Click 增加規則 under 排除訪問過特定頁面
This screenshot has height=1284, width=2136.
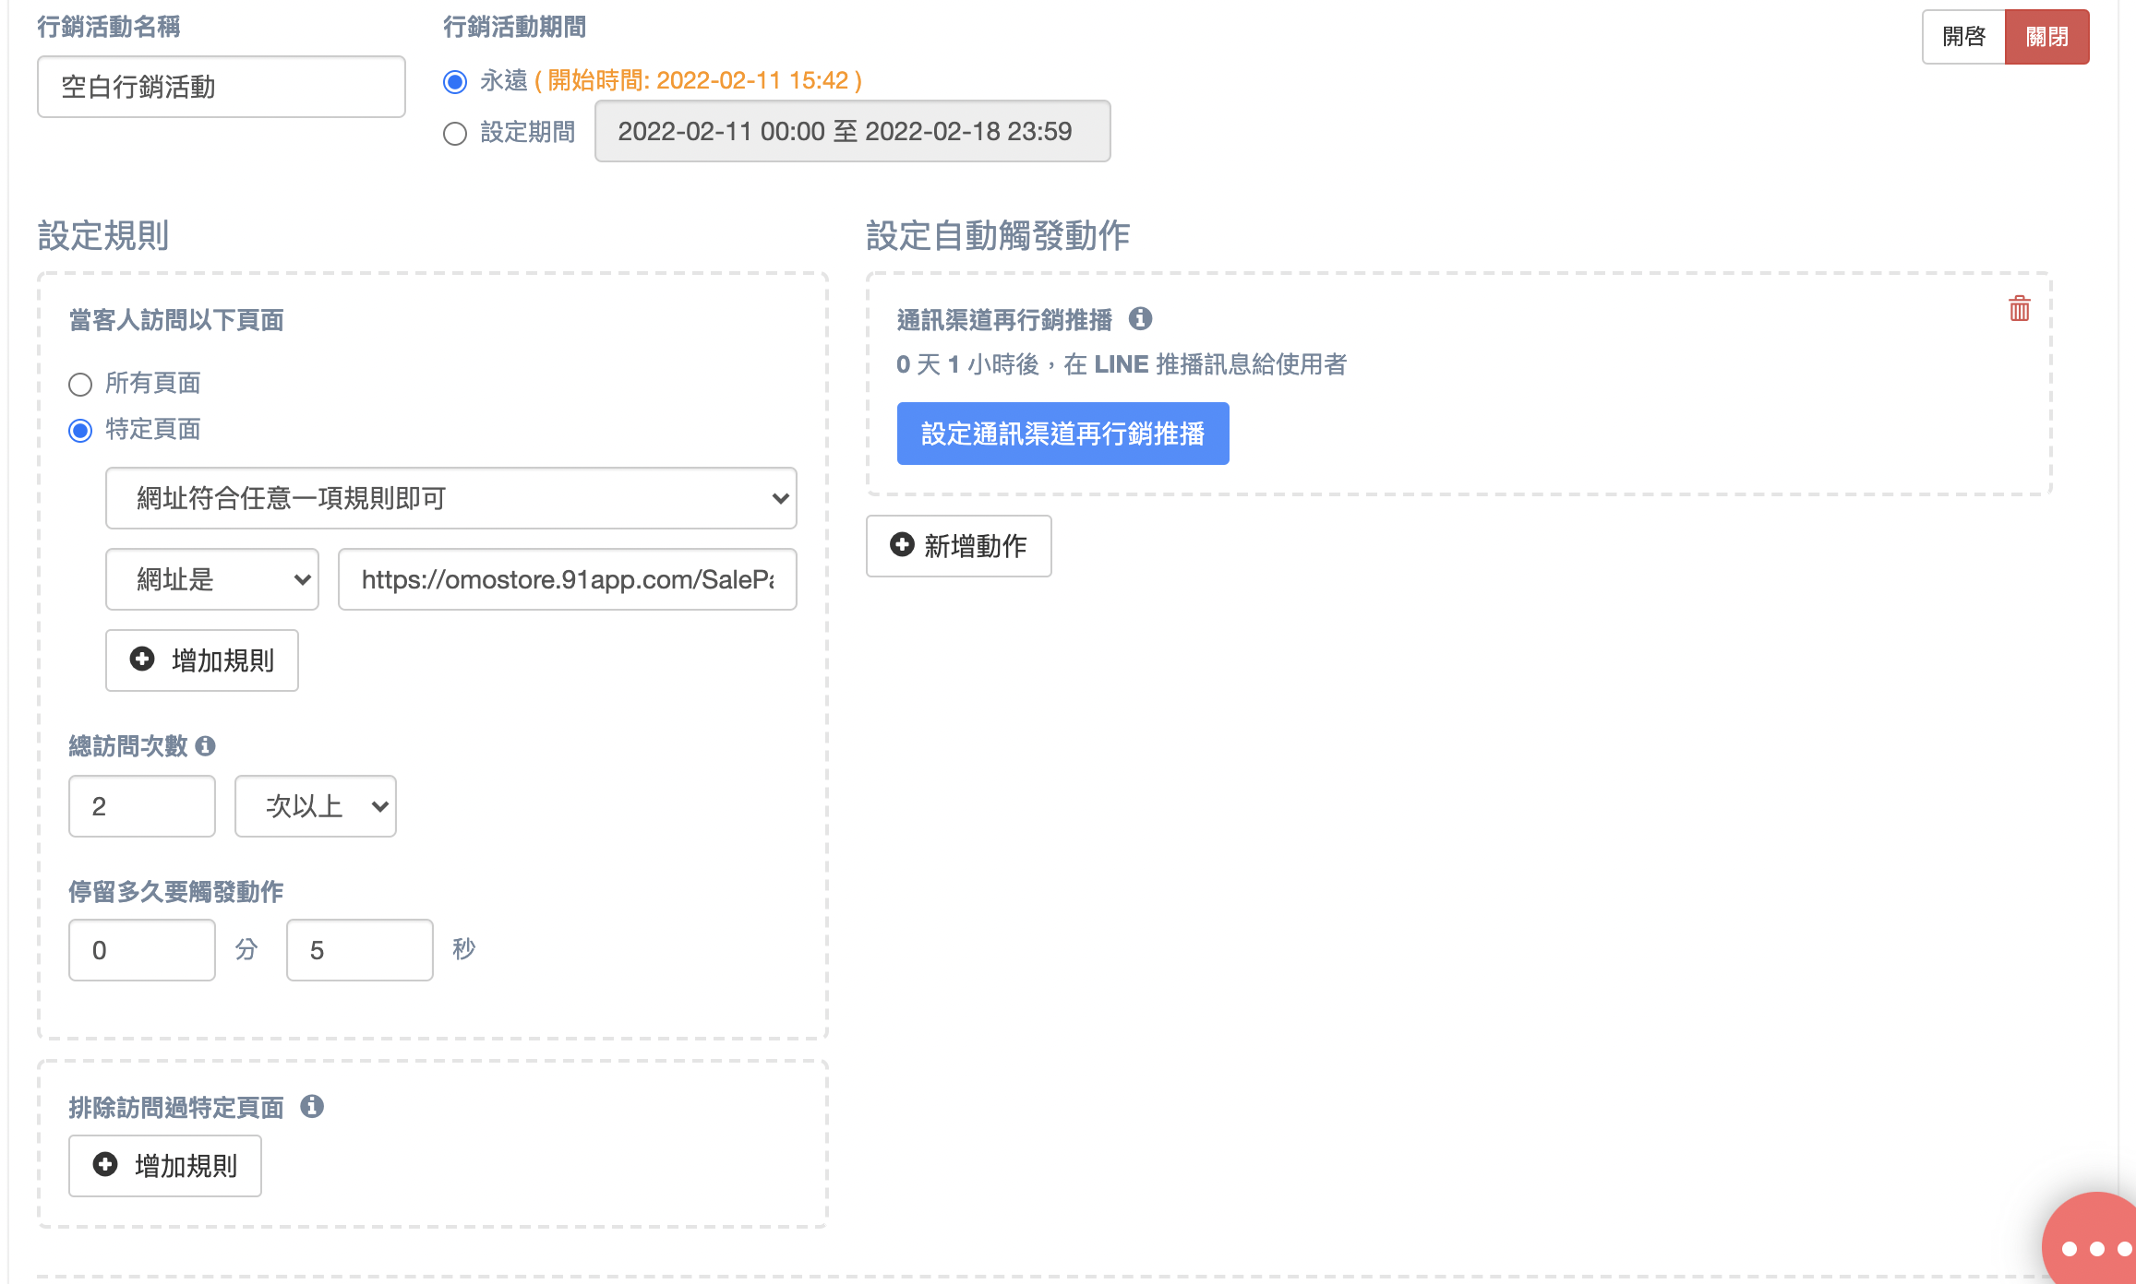pos(165,1166)
